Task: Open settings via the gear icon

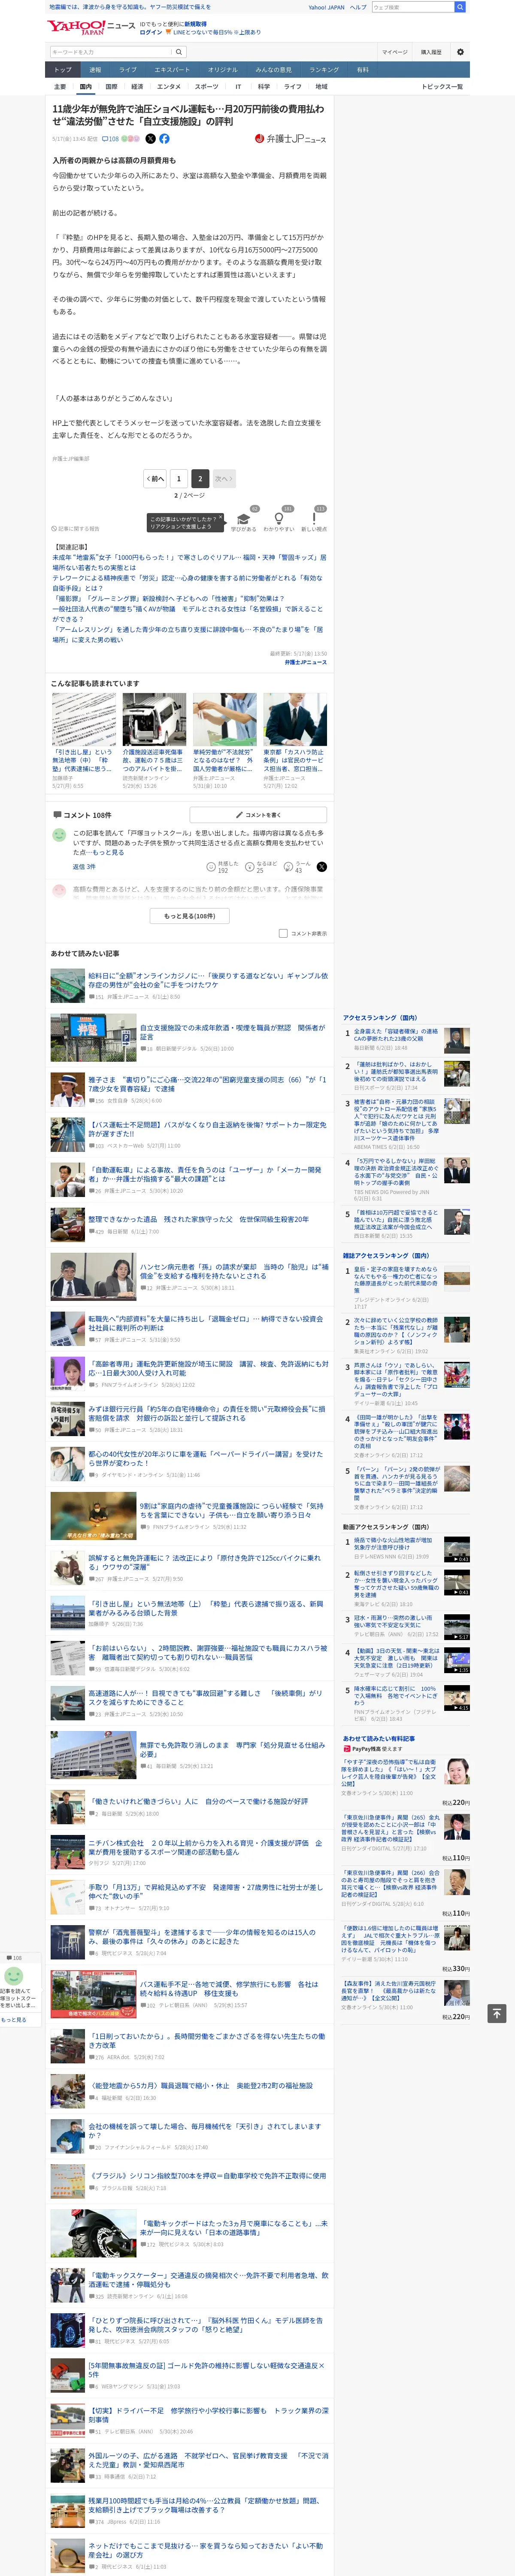Action: click(x=460, y=52)
